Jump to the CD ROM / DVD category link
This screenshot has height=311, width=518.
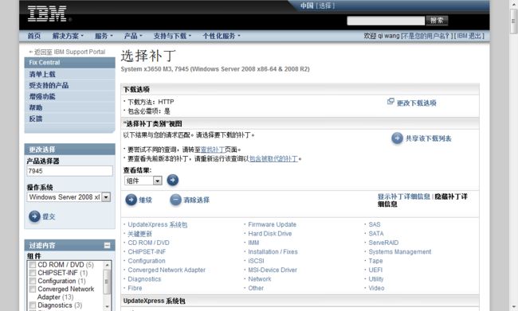click(149, 243)
